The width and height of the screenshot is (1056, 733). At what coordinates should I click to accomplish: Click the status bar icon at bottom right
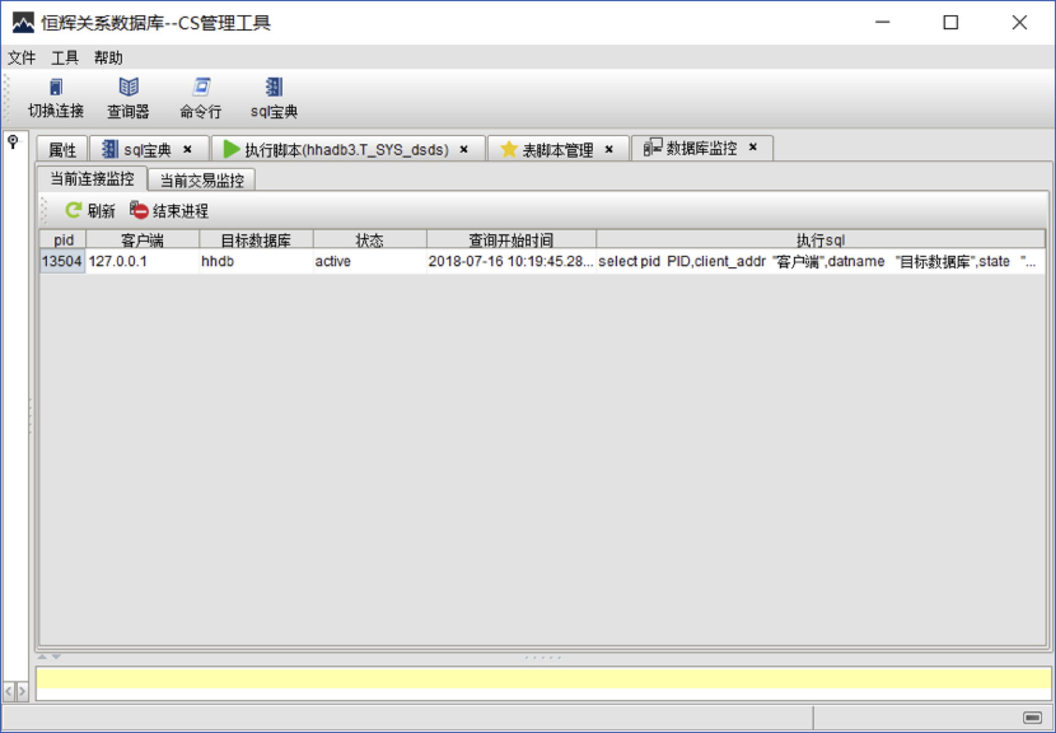point(1032,717)
